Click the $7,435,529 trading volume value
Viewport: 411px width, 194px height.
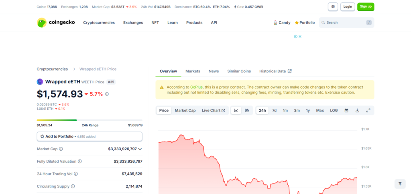coord(132,174)
